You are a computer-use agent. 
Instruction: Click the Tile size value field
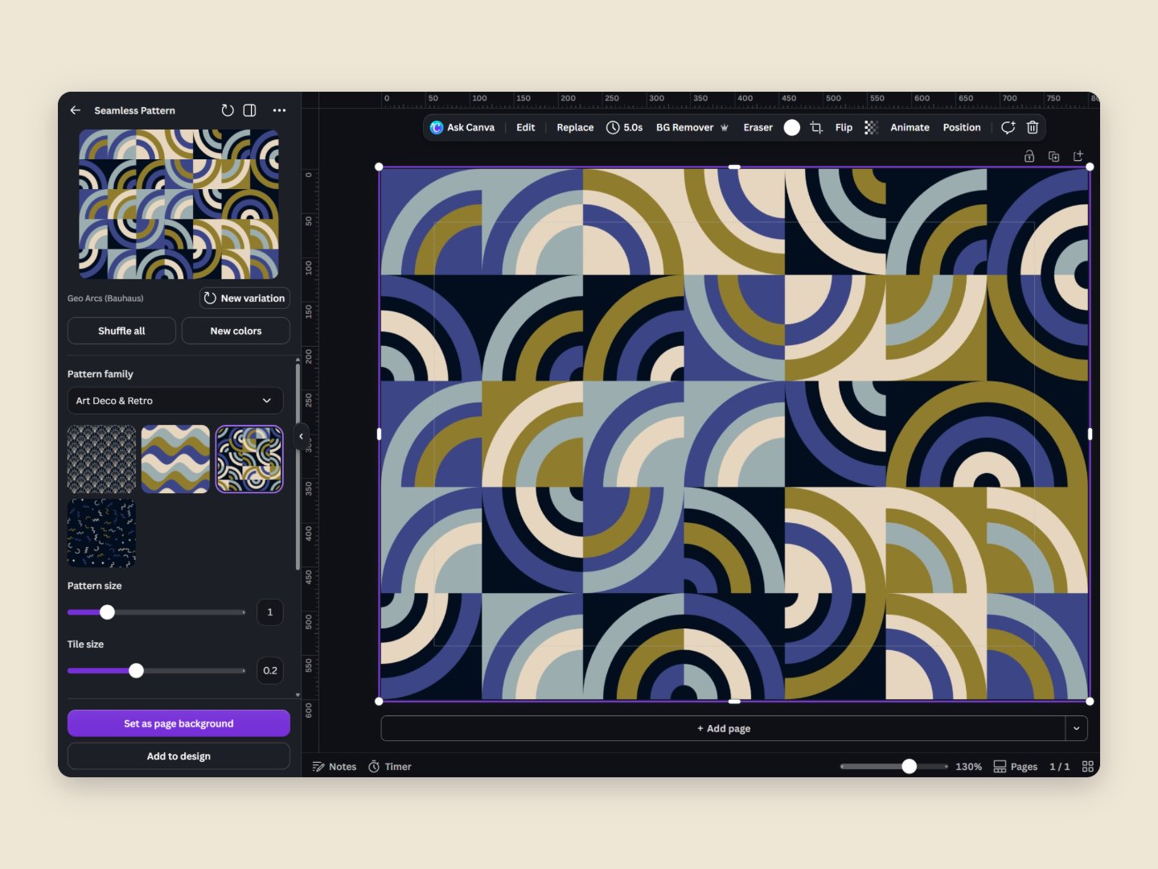tap(270, 670)
